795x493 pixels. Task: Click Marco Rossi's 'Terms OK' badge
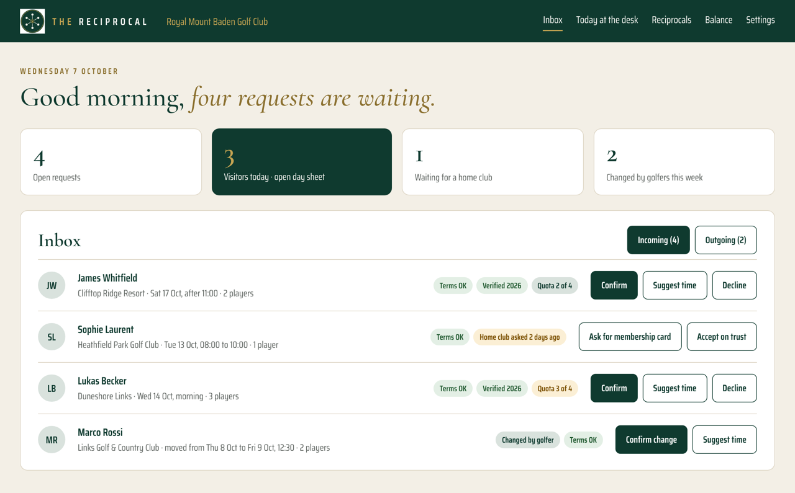point(583,440)
